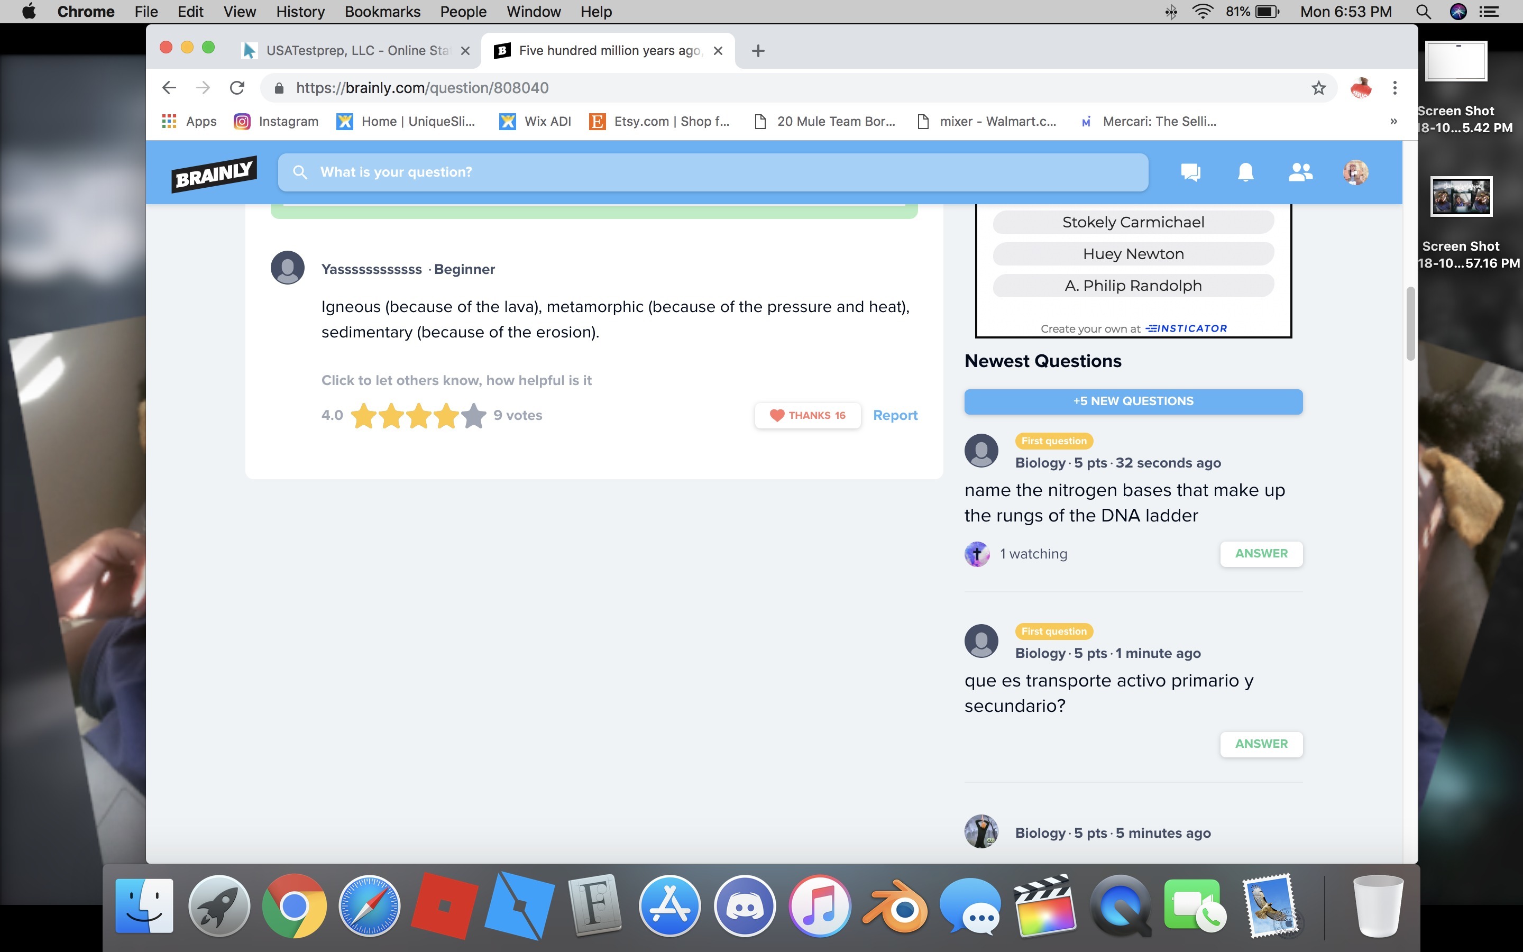Rate answer with the fifth star
Screen dimensions: 1523x952
[x=473, y=416]
